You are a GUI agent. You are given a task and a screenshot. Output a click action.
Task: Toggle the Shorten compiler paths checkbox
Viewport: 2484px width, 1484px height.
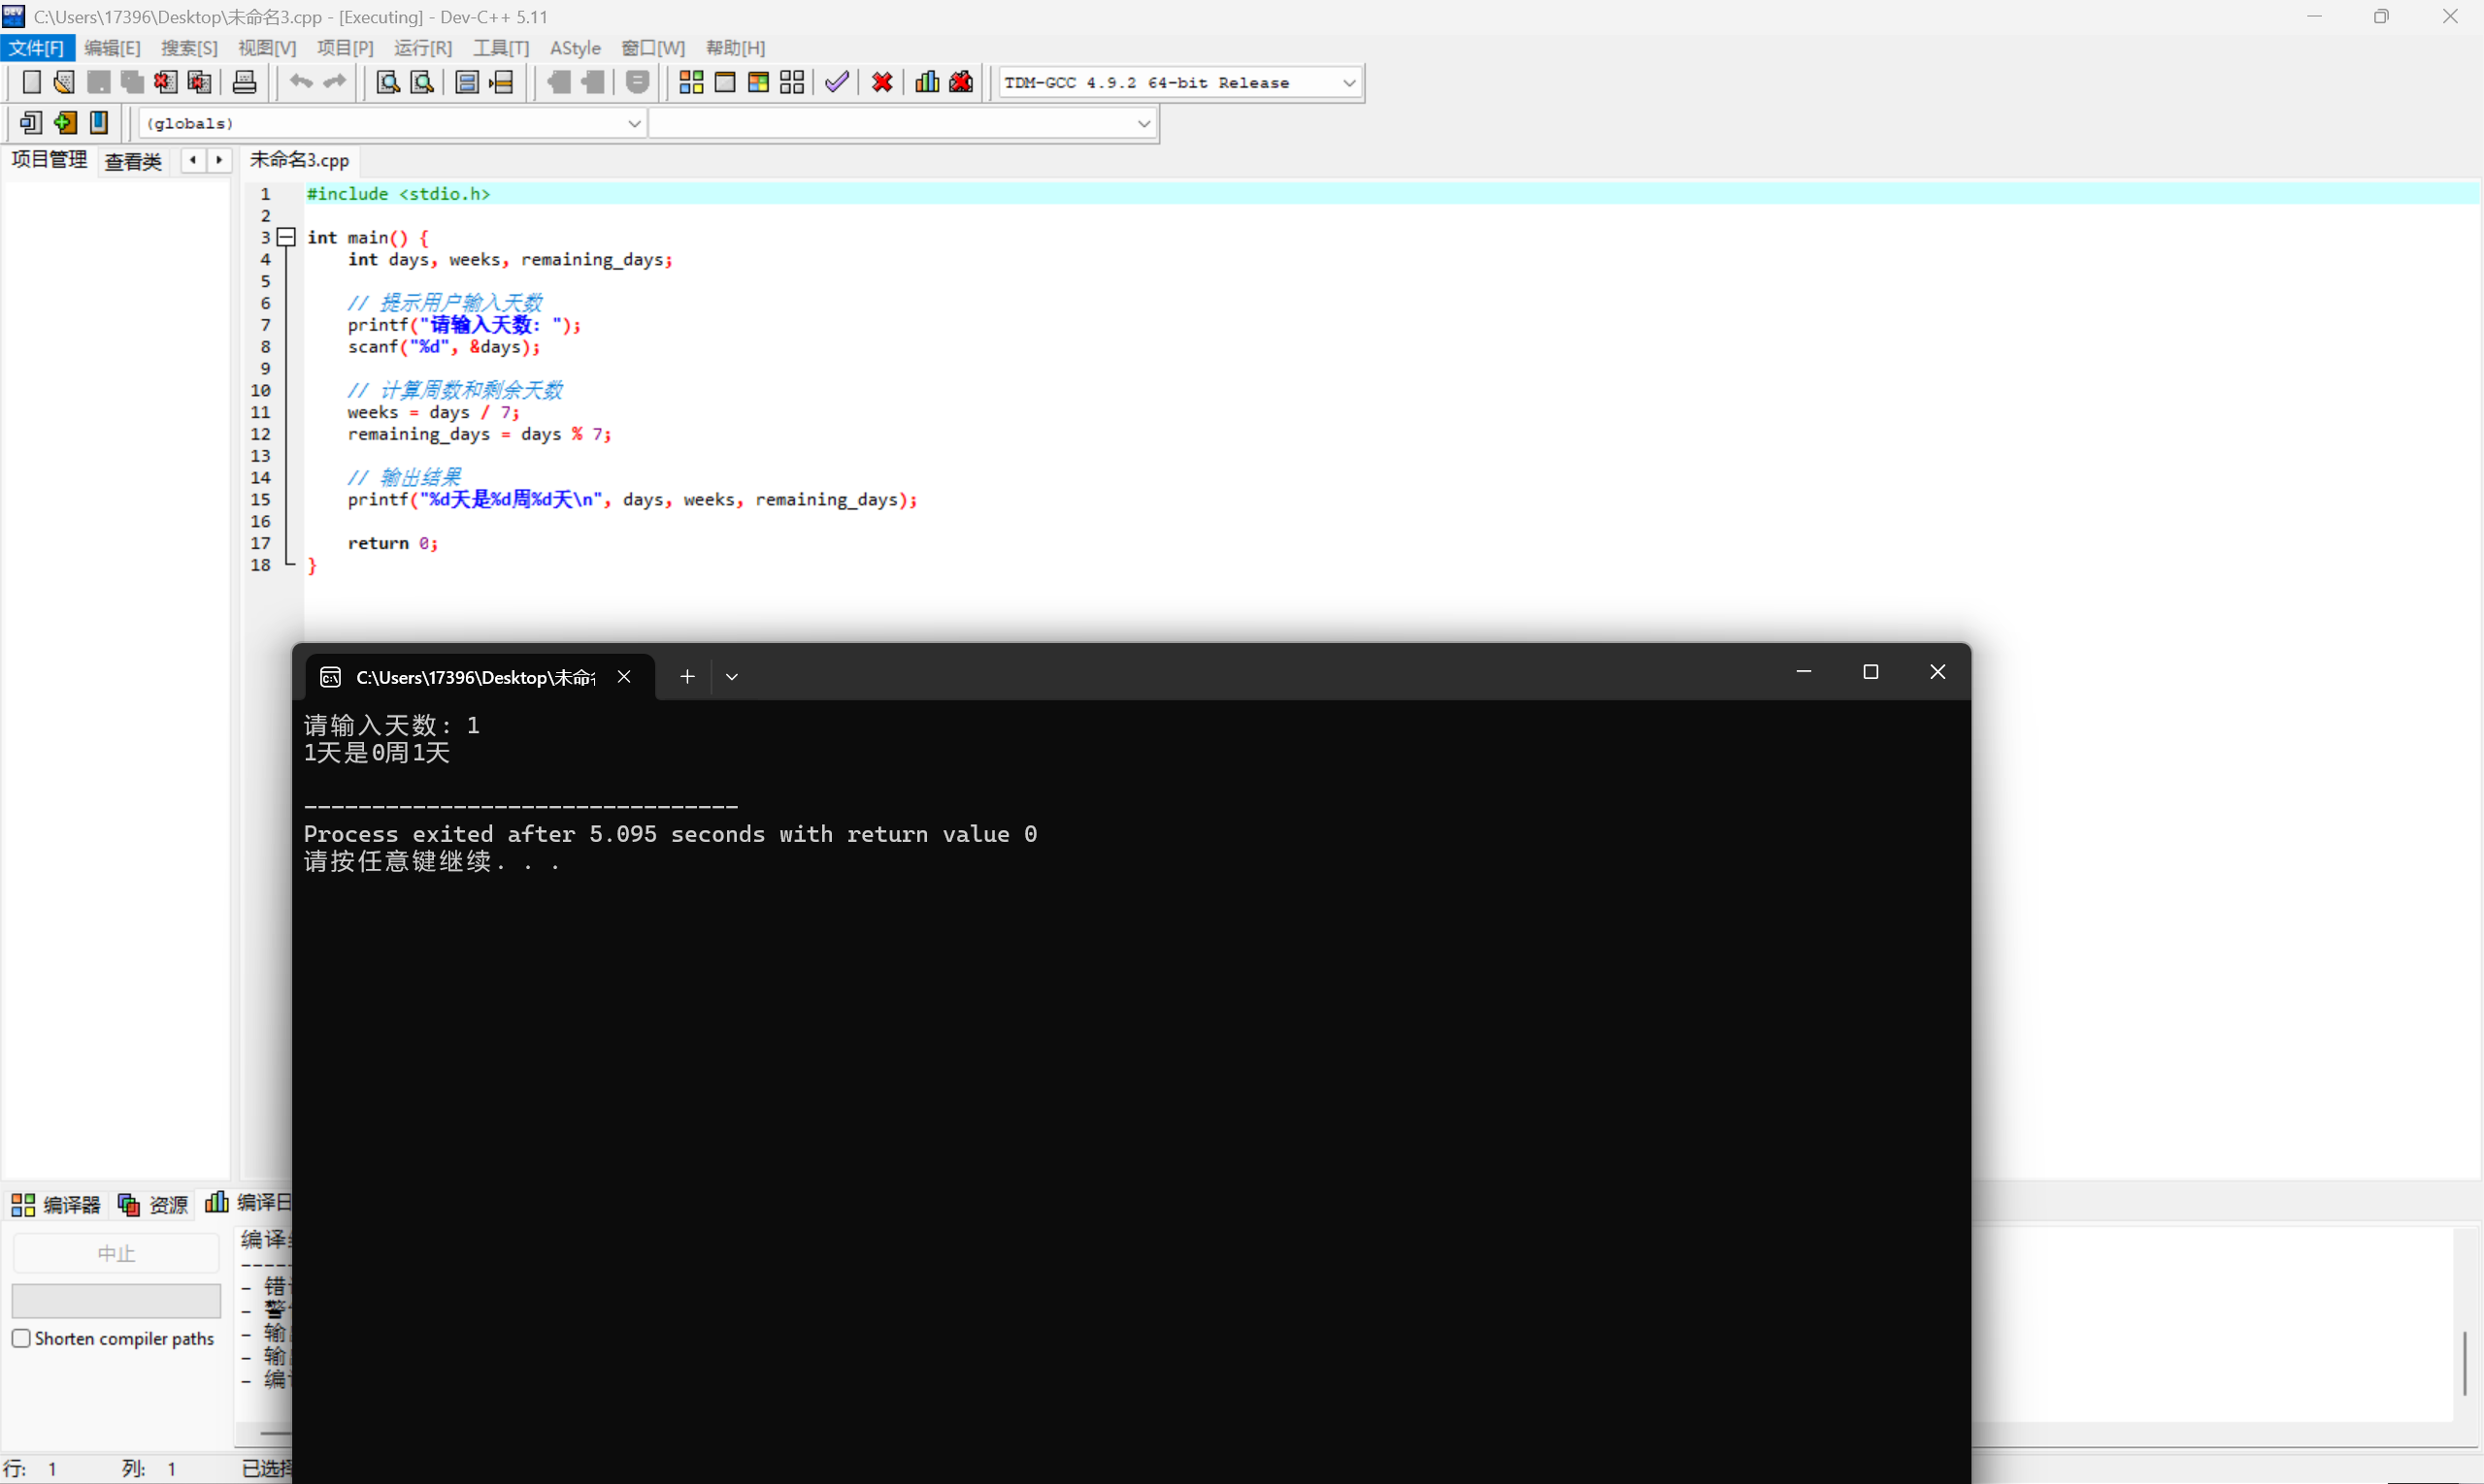(x=21, y=1338)
